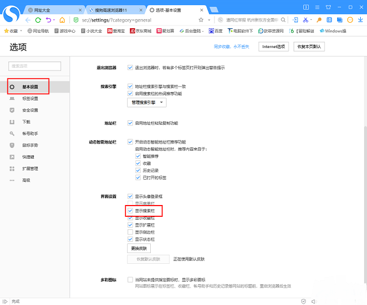Screen dimensions: 367x305
Task: Toggle 退出浏览器 warning checkbox
Action: click(x=130, y=68)
